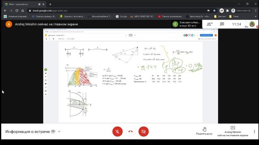Select the pointer tool in shared whiteboard
The image size is (259, 145).
(x=46, y=77)
